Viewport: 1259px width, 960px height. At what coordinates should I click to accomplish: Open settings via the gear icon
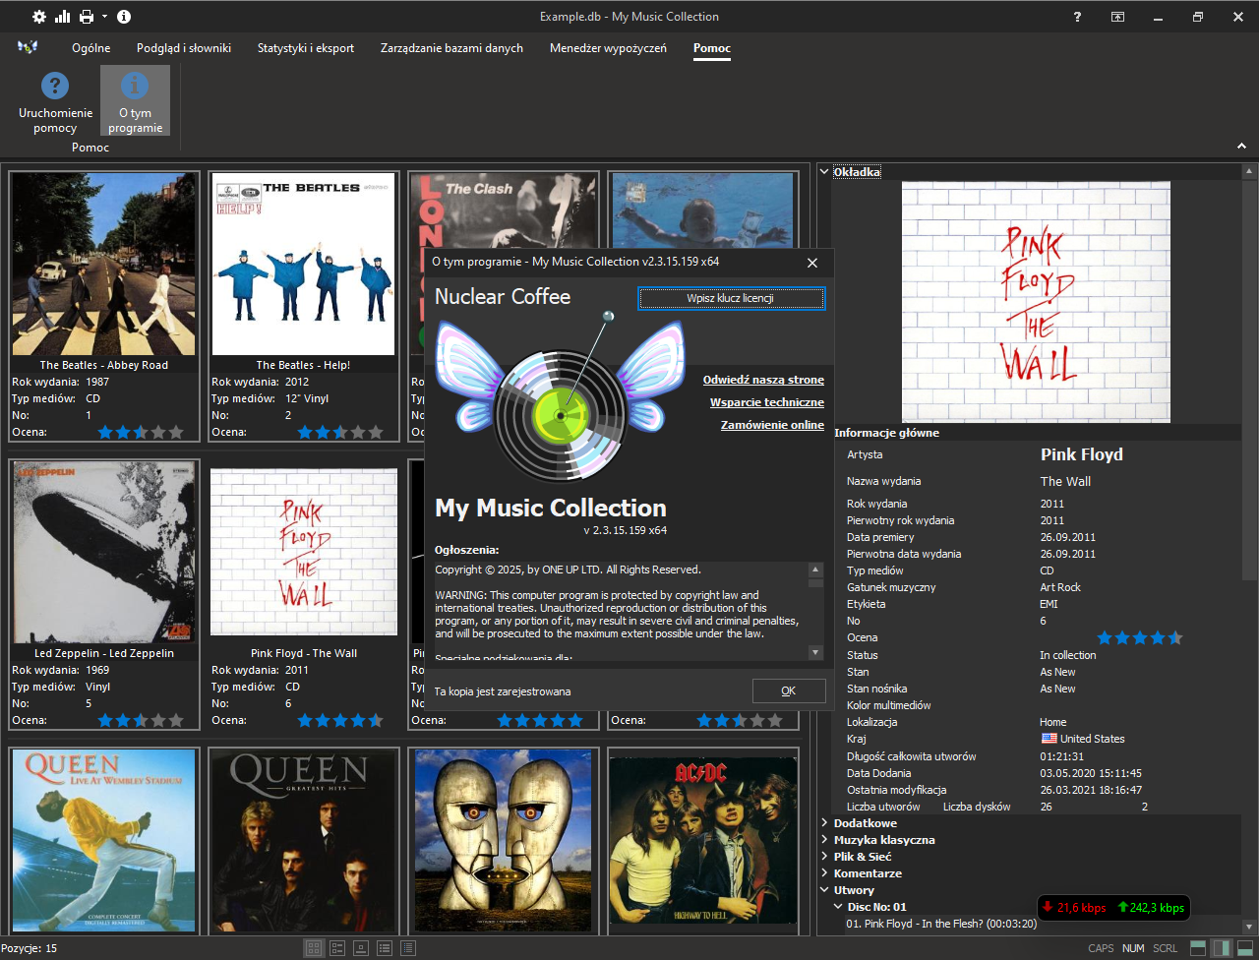(x=39, y=17)
